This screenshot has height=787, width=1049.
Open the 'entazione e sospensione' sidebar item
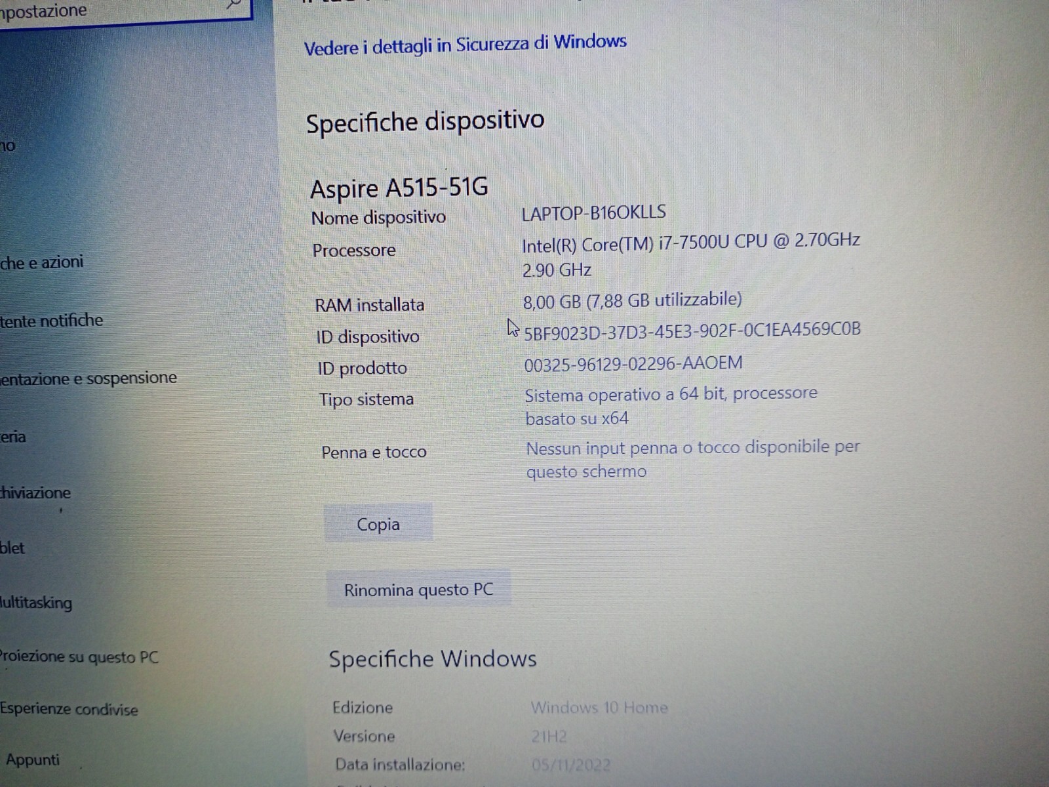tap(89, 378)
